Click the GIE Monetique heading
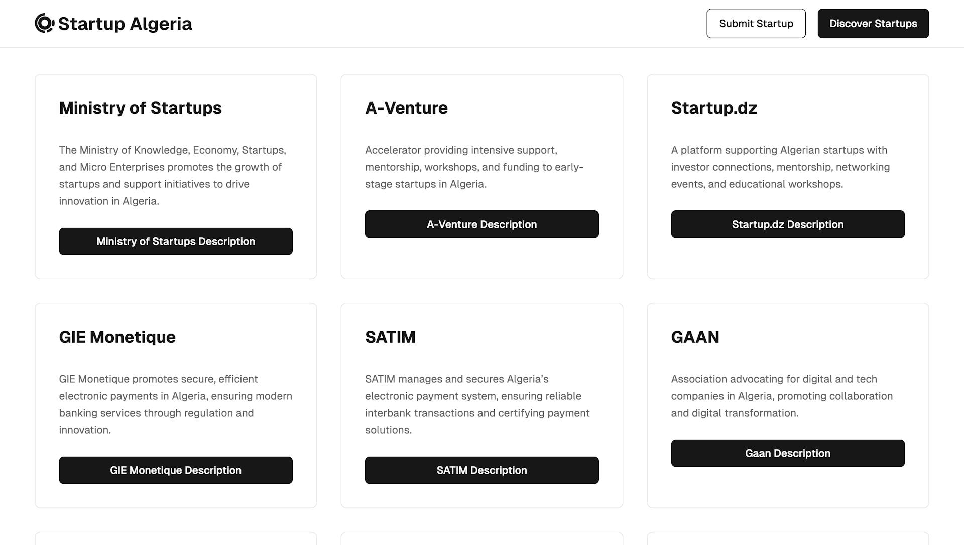This screenshot has width=964, height=545. click(x=117, y=337)
